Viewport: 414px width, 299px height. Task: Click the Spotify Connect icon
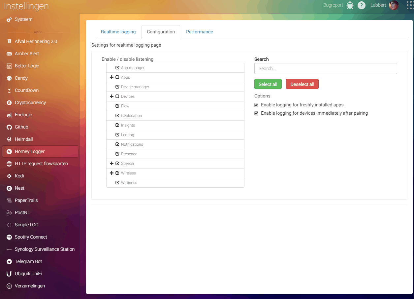pyautogui.click(x=9, y=237)
